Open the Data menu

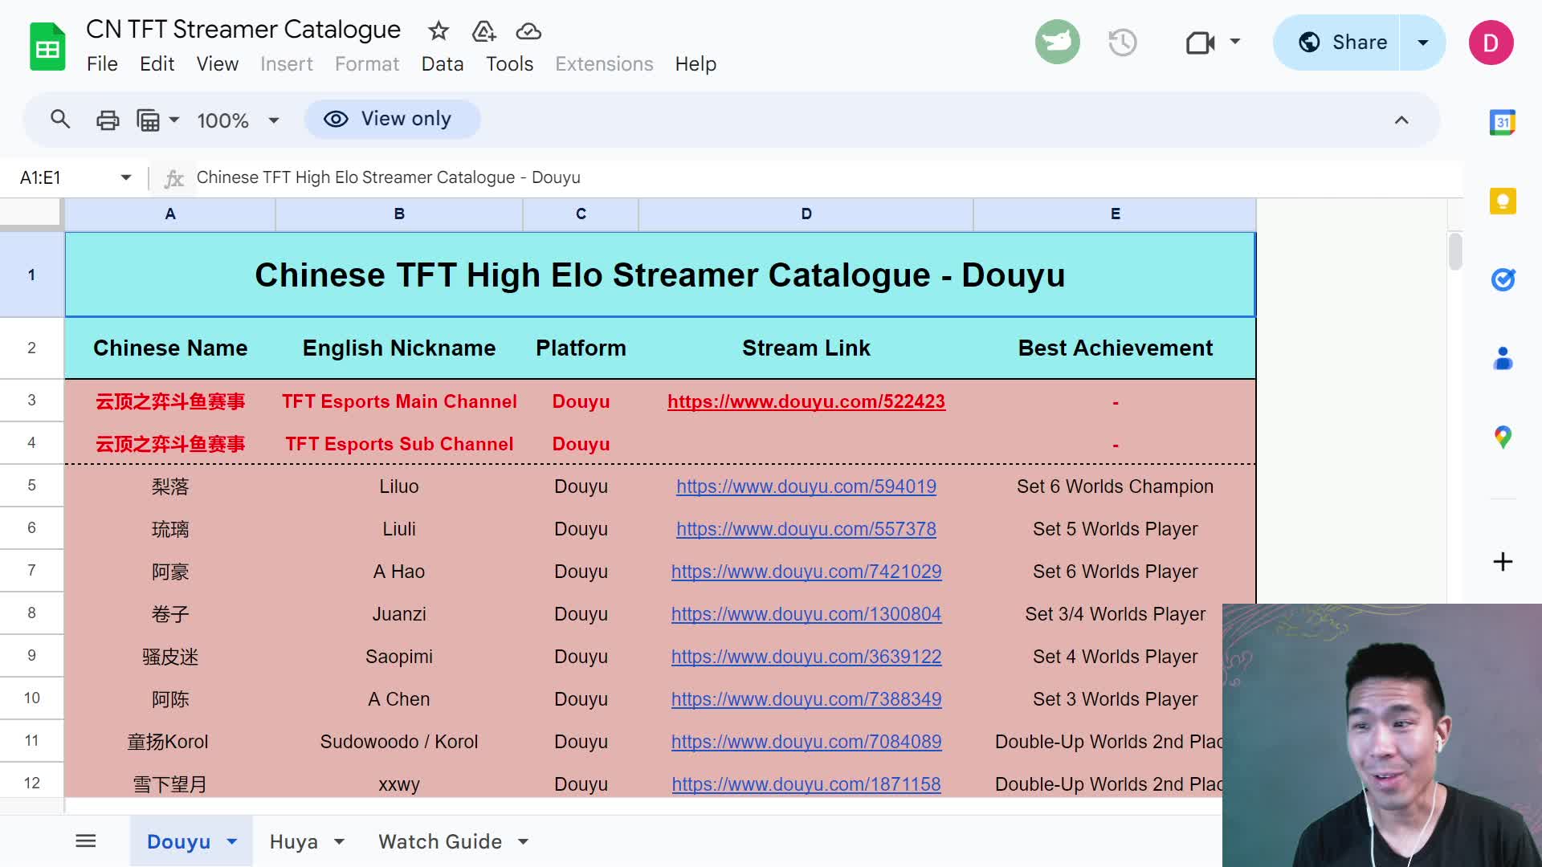[442, 64]
